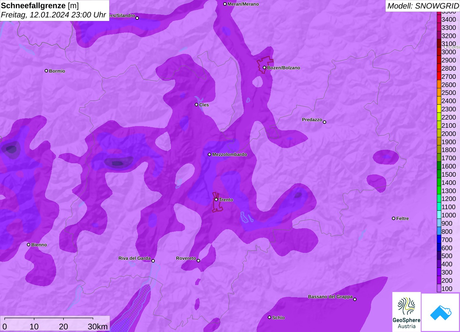The height and width of the screenshot is (332, 460).
Task: Click the 400 m dark violet legend swatch
Action: pyautogui.click(x=439, y=264)
